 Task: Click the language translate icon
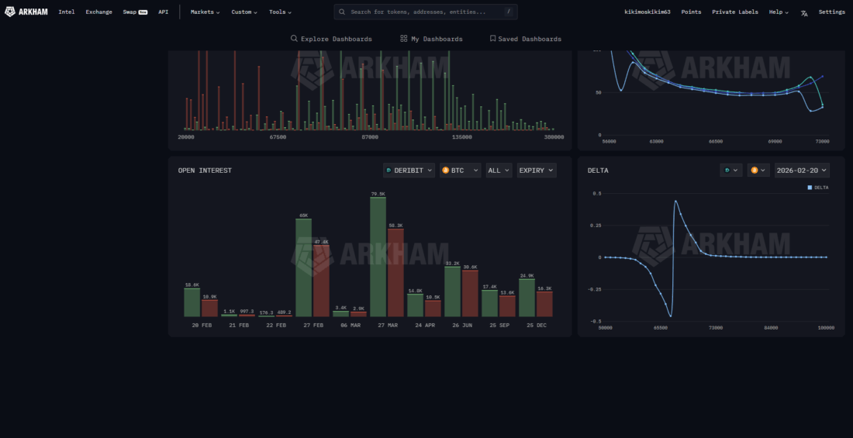tap(804, 12)
